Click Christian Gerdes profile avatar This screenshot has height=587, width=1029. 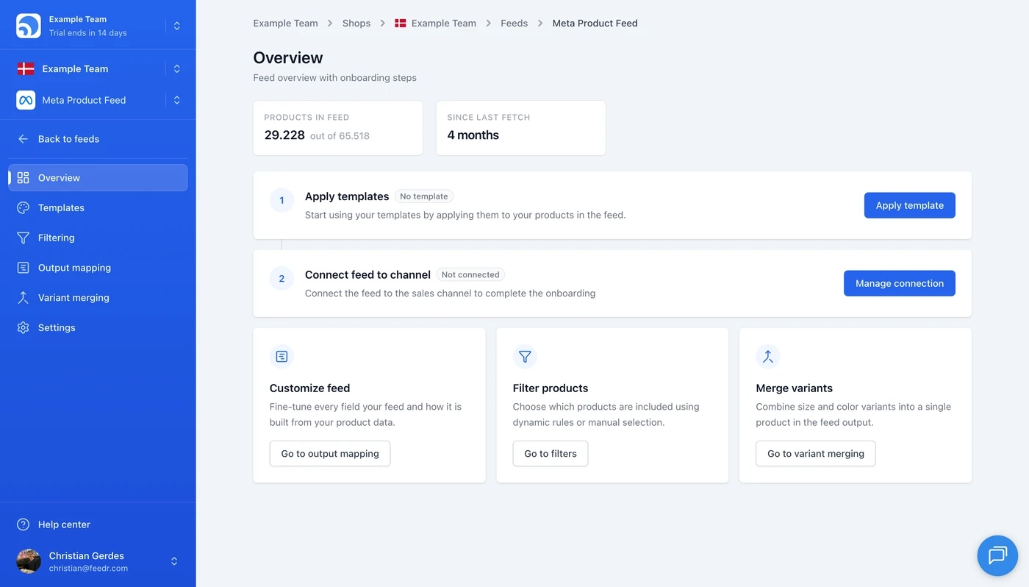tap(29, 561)
